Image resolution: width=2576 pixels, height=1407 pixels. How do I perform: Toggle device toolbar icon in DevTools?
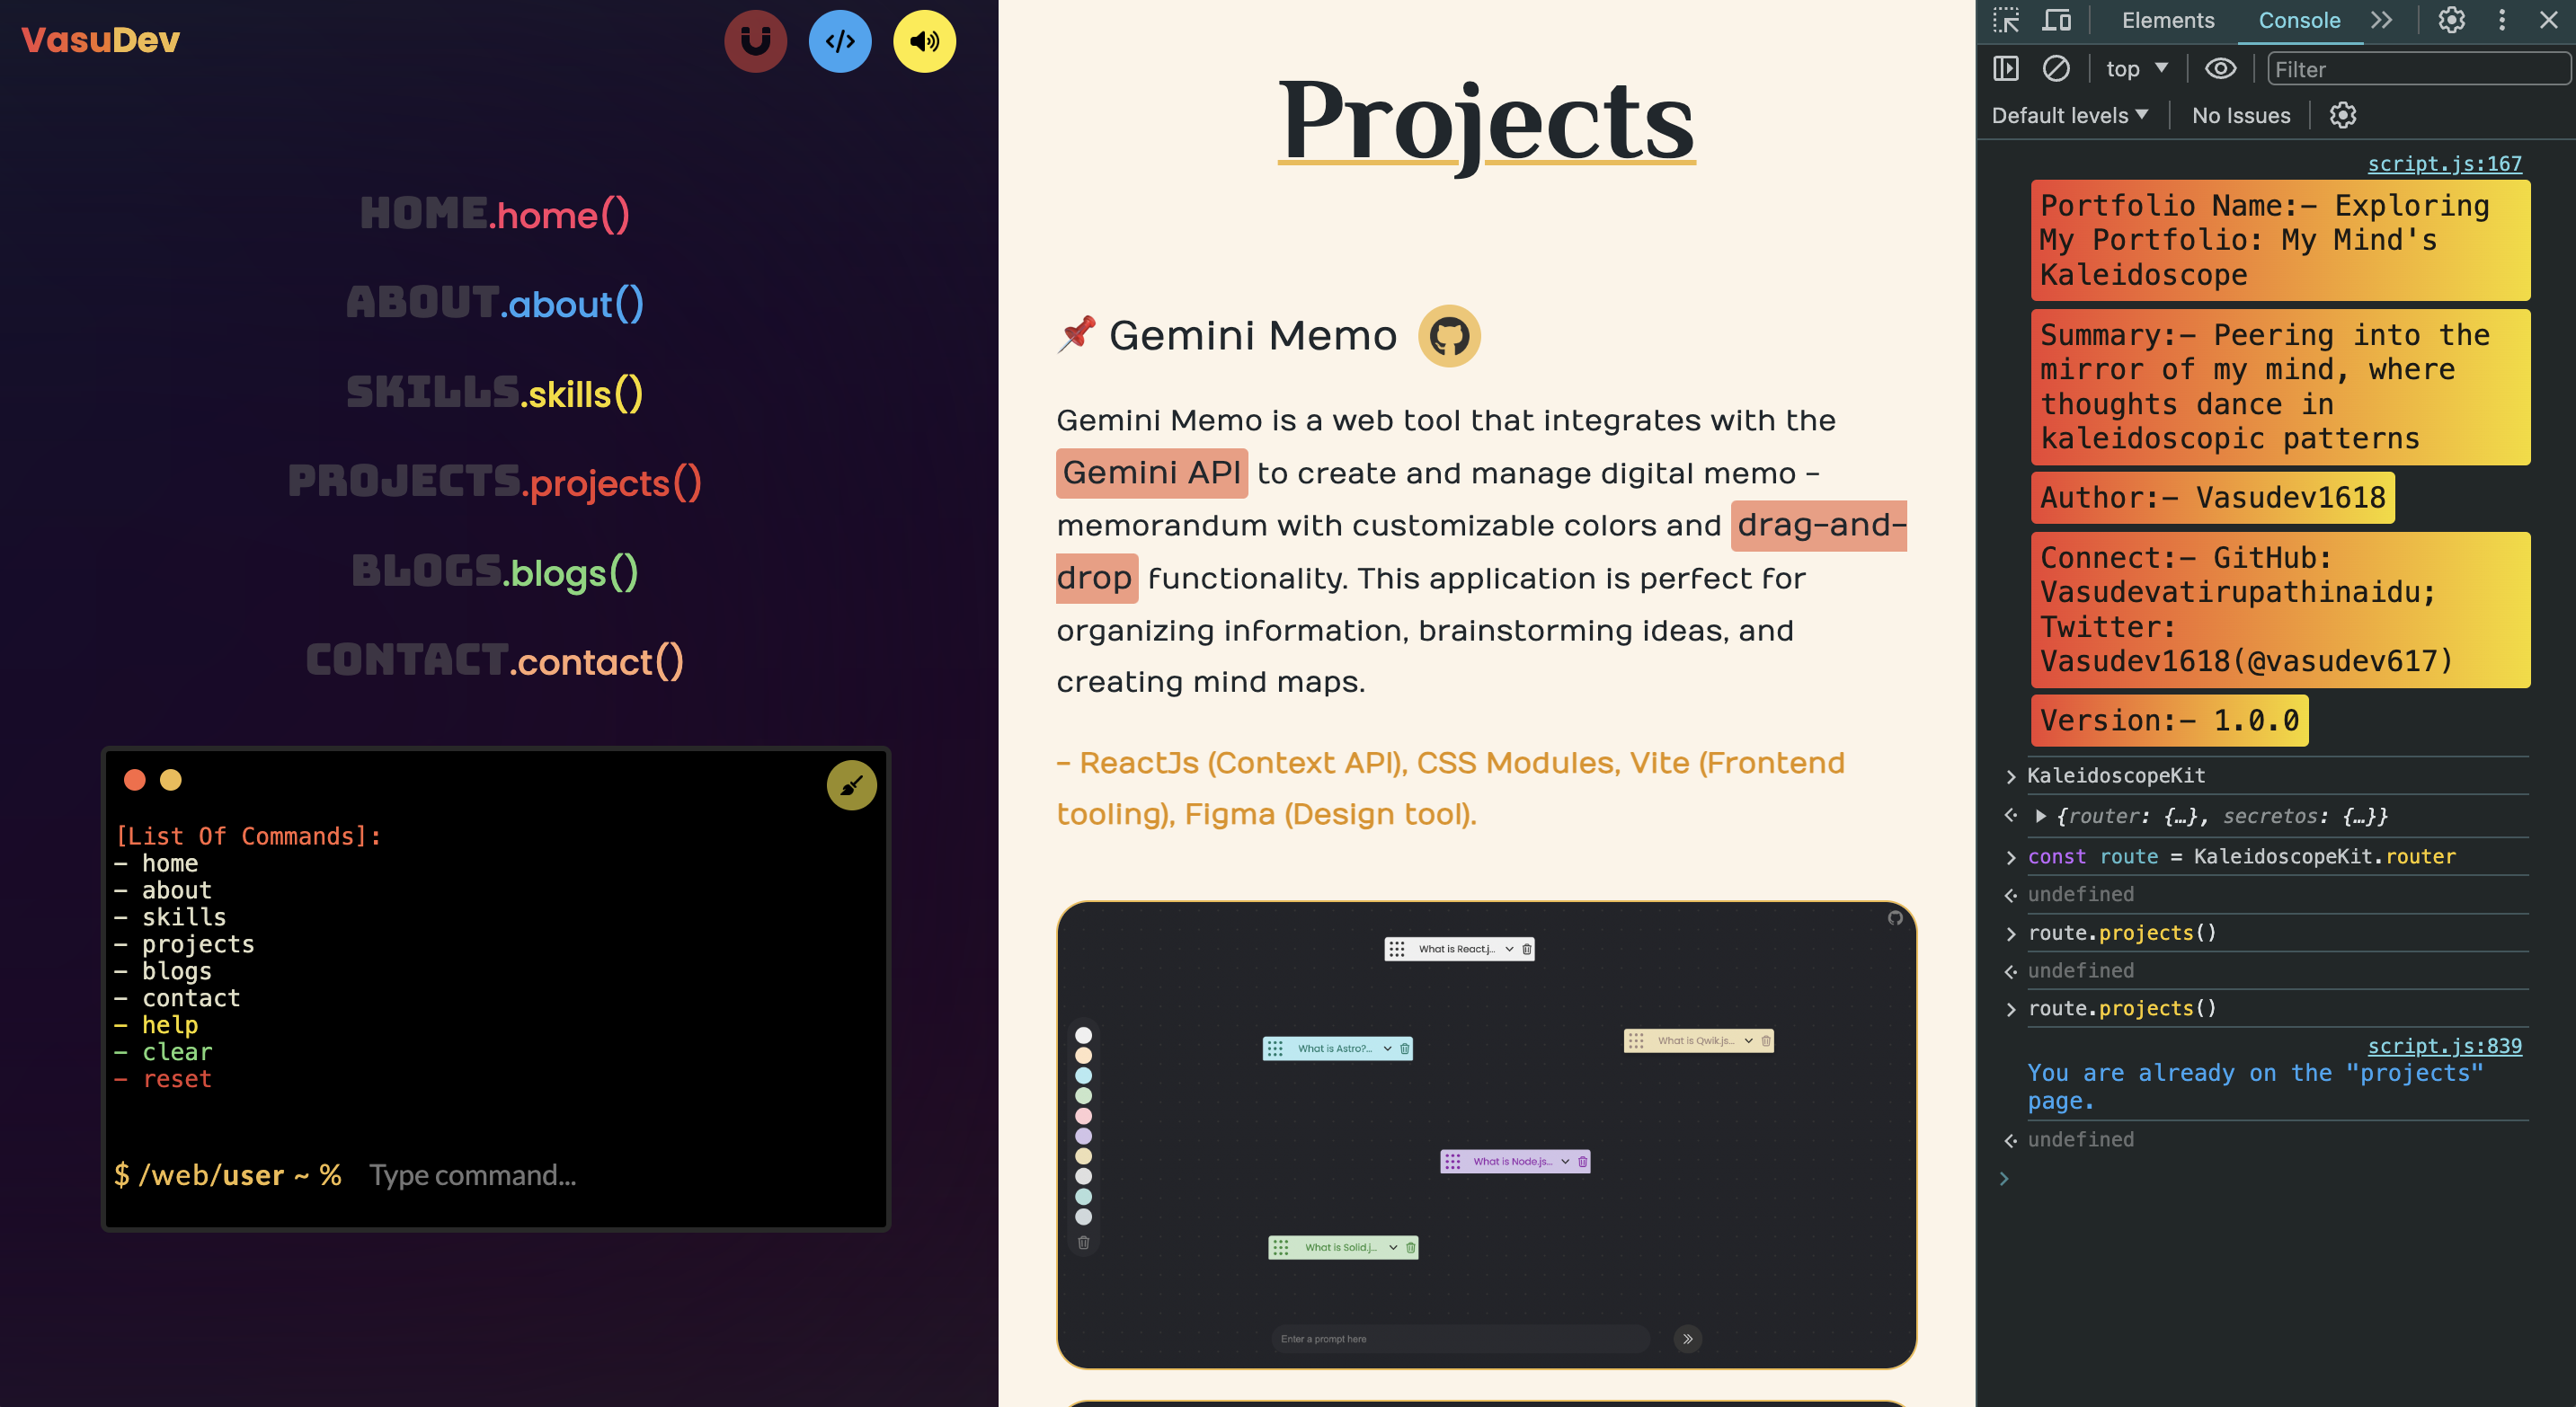coord(2056,20)
